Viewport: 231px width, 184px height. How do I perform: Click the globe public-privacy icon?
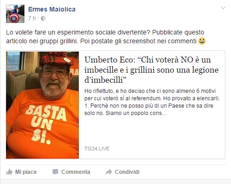click(x=43, y=18)
